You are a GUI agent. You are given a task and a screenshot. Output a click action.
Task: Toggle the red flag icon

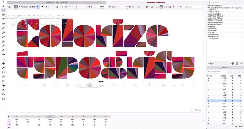174,7
